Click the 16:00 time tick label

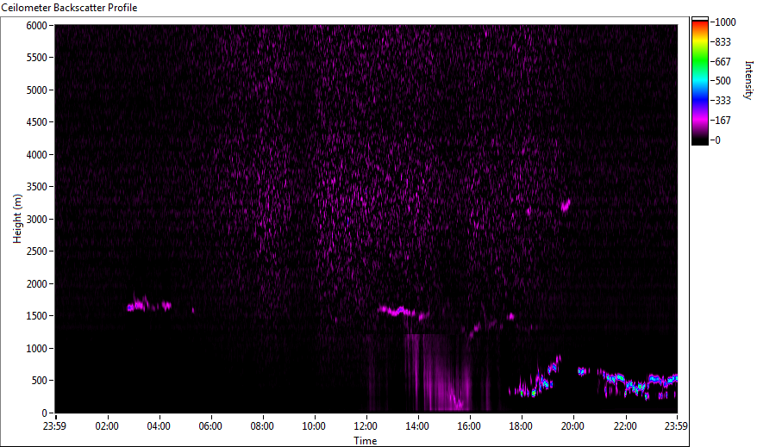click(469, 426)
